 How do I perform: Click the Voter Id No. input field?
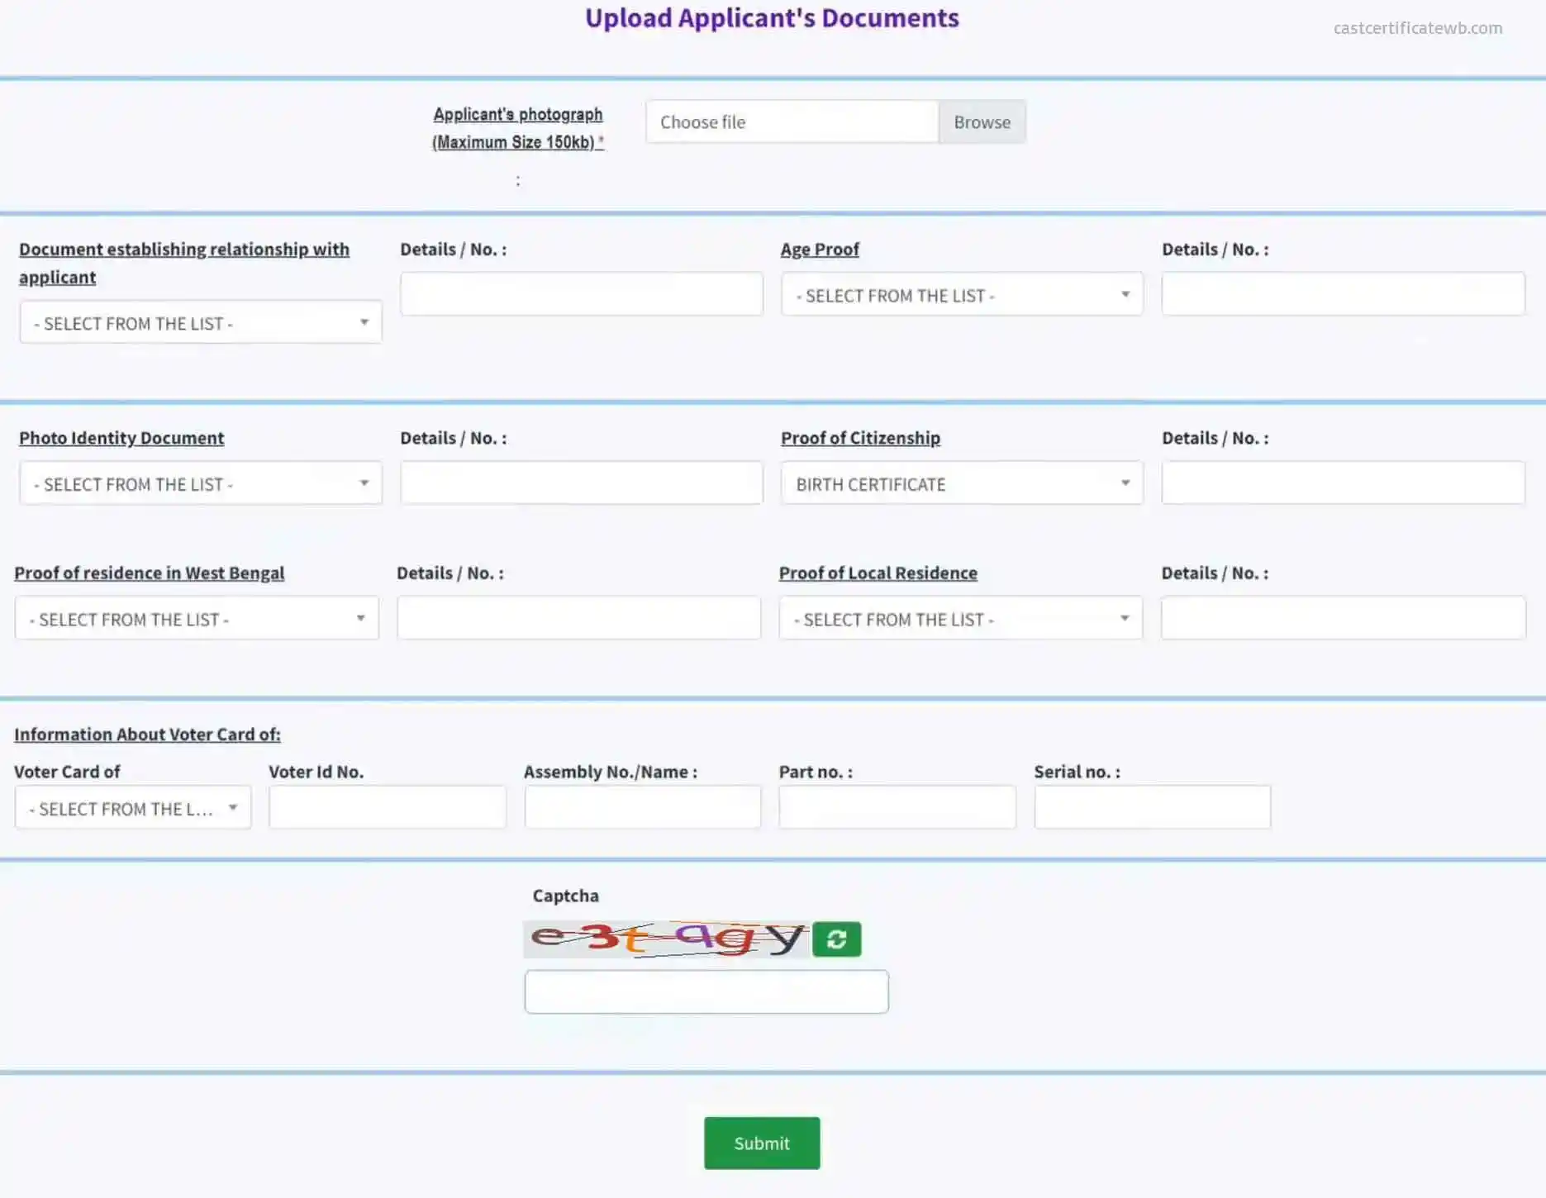387,806
